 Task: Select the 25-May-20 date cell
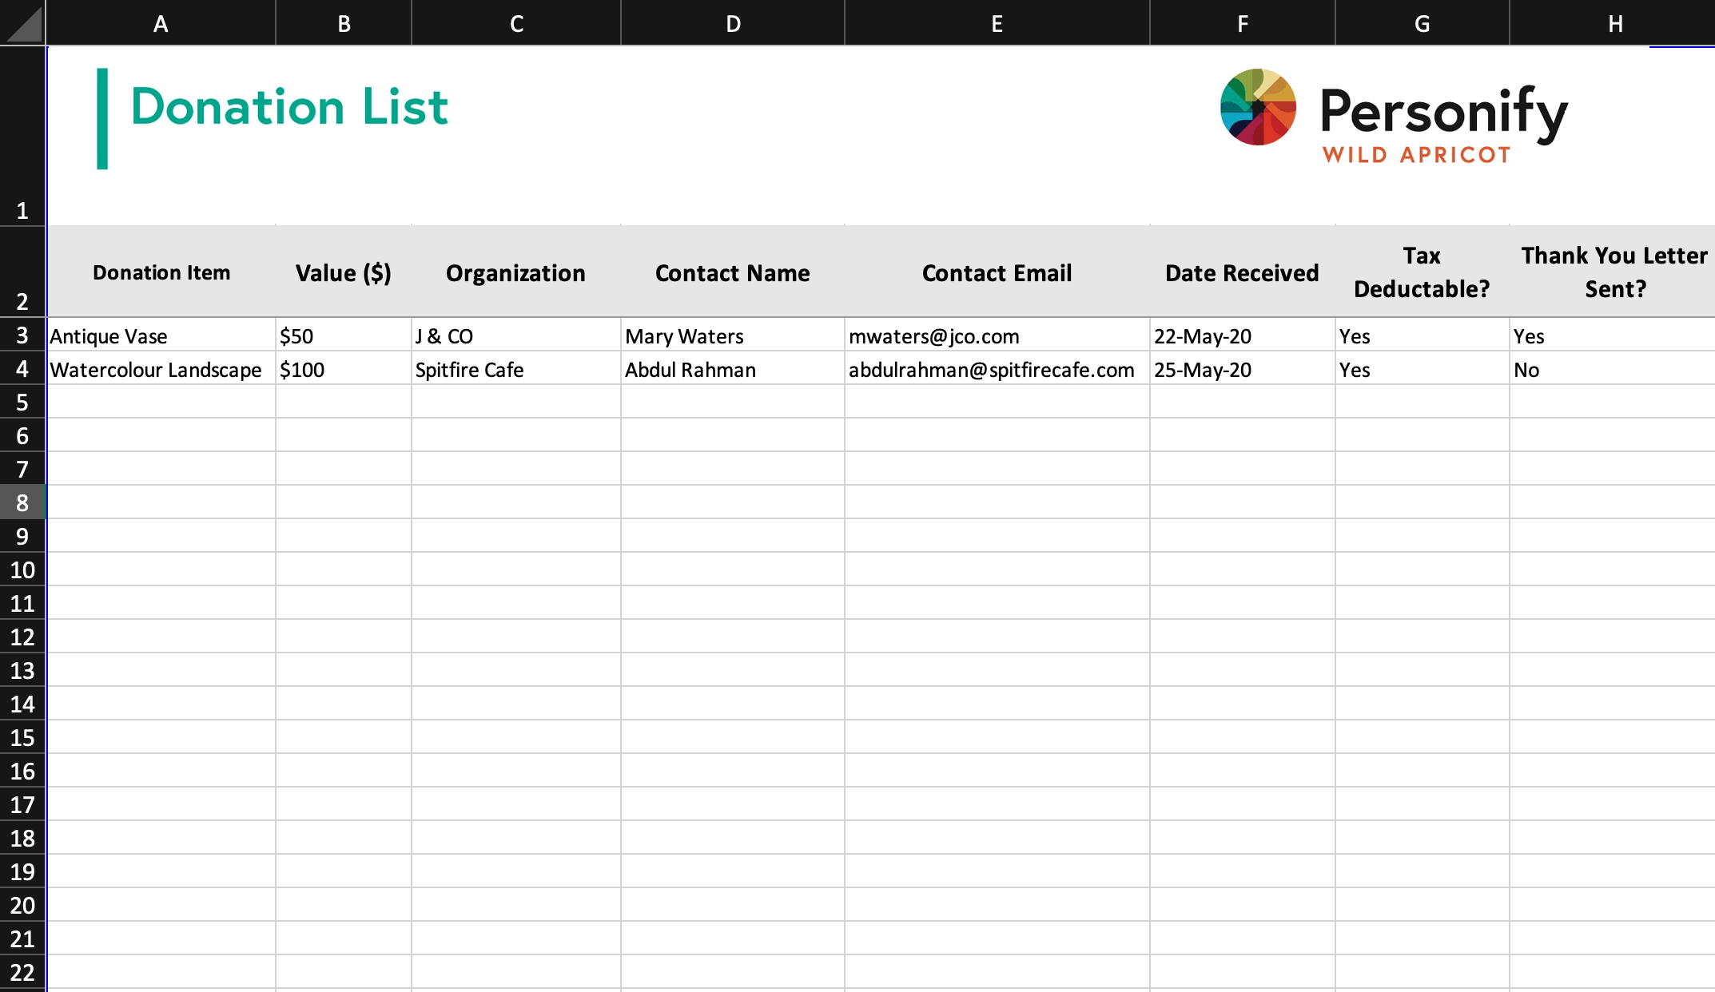click(1243, 369)
